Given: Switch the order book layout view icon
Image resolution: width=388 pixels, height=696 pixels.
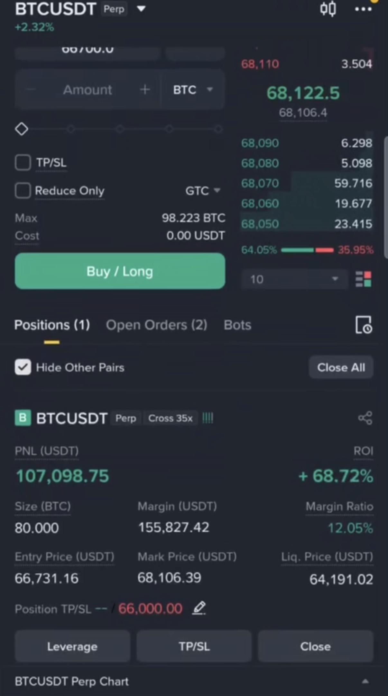Looking at the screenshot, I should point(363,279).
